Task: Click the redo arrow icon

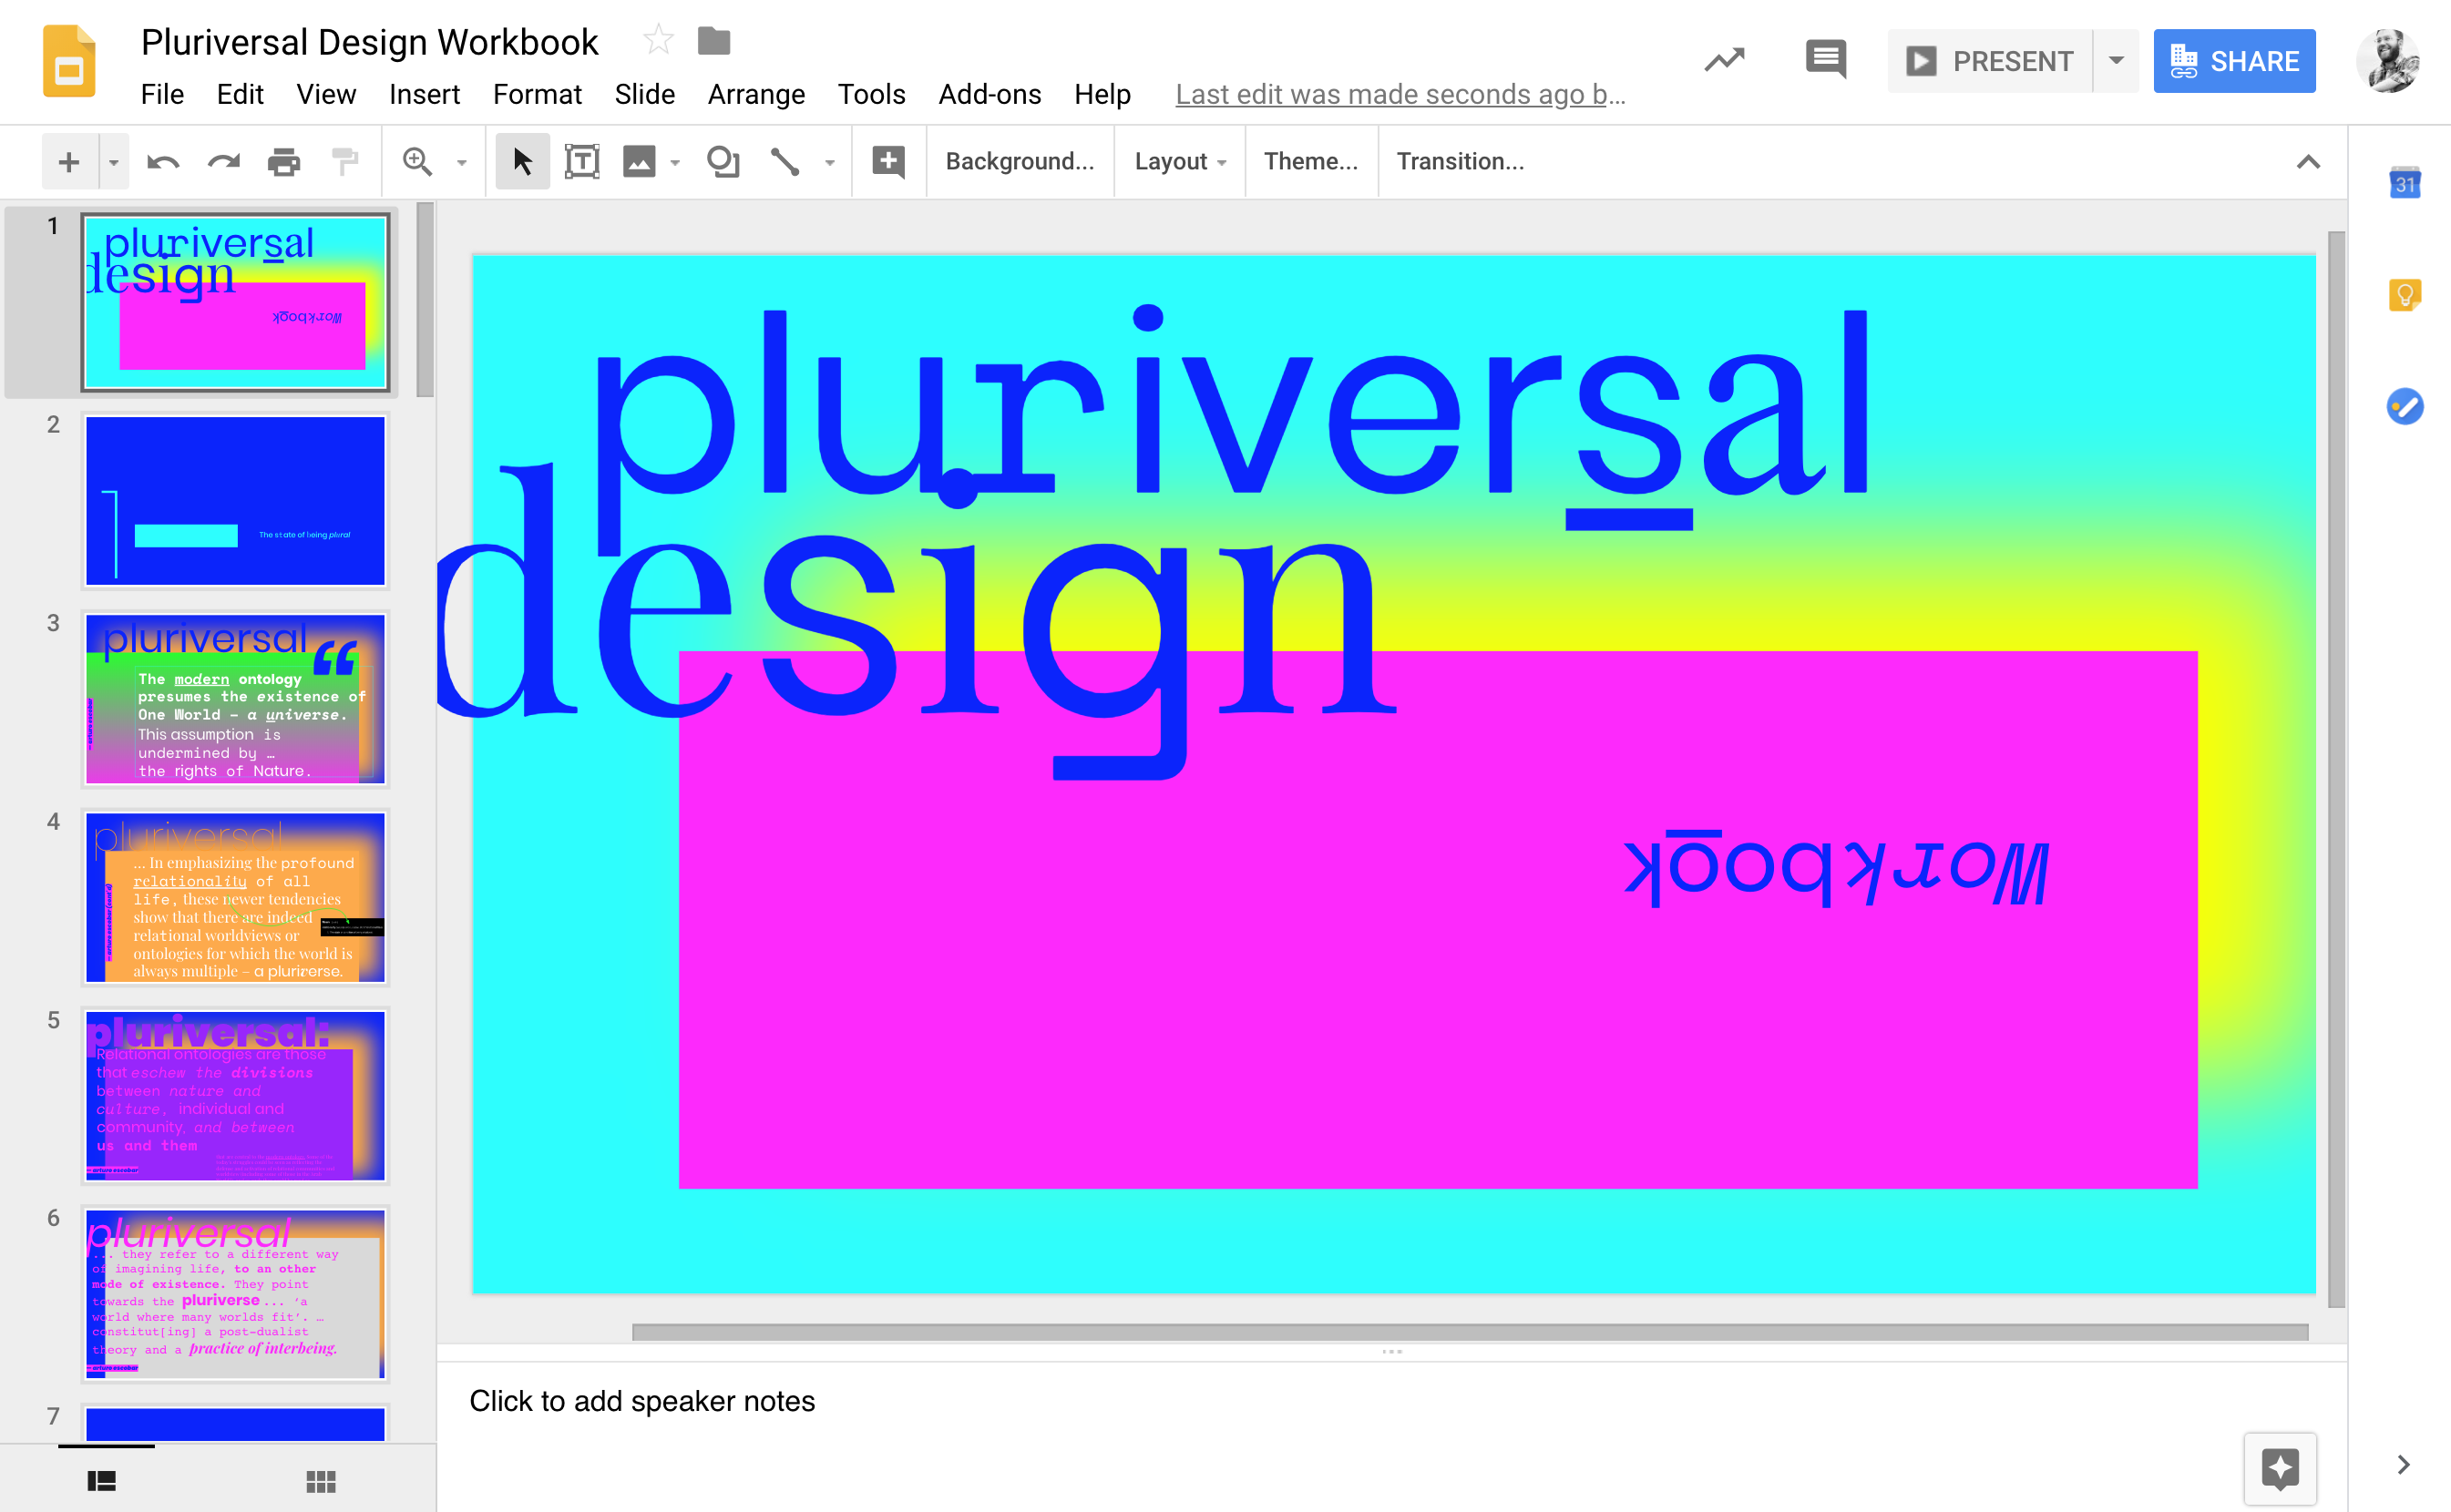Action: (x=224, y=162)
